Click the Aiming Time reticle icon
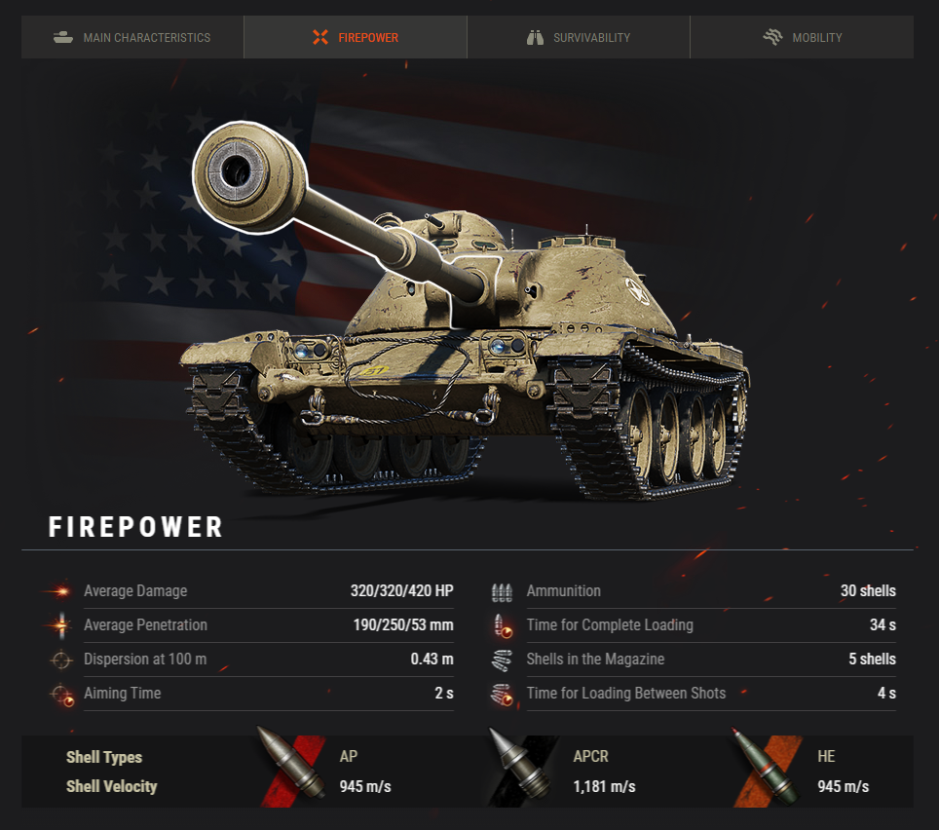The width and height of the screenshot is (939, 830). pyautogui.click(x=62, y=695)
